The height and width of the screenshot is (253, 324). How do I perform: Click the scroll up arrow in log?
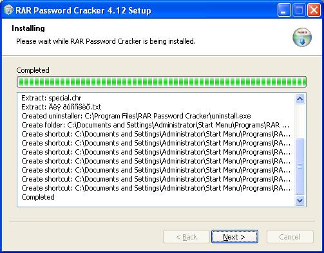click(x=300, y=99)
